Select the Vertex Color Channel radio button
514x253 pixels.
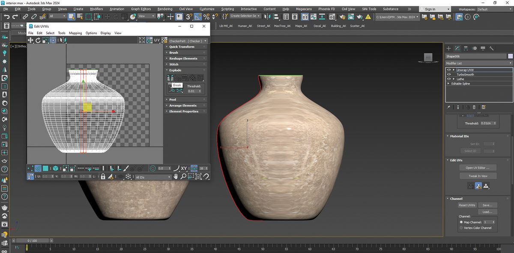[461, 228]
